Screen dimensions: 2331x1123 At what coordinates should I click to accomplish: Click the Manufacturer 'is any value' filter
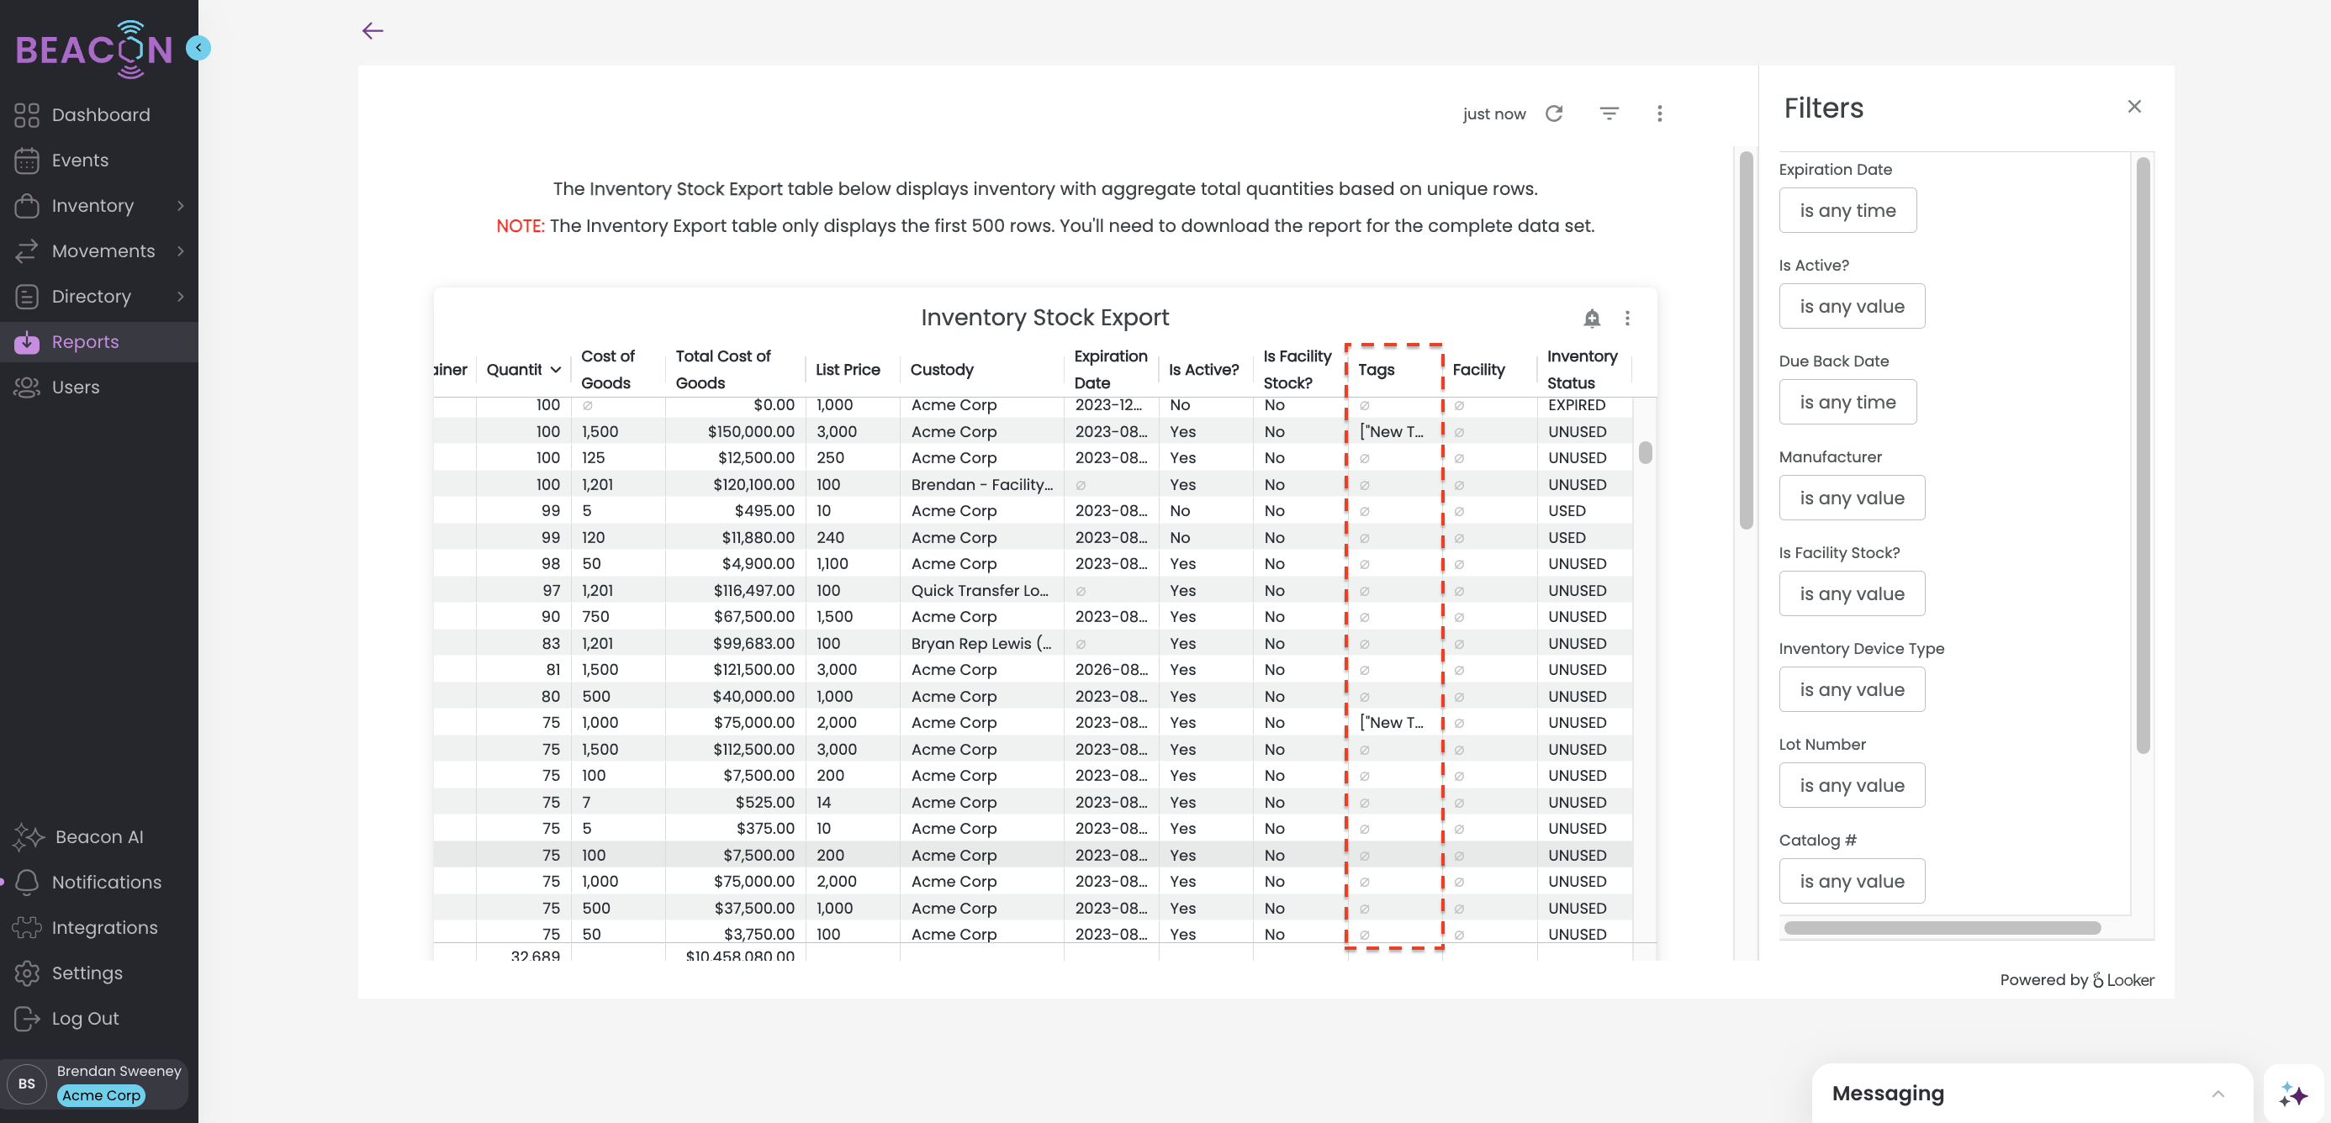click(1852, 498)
